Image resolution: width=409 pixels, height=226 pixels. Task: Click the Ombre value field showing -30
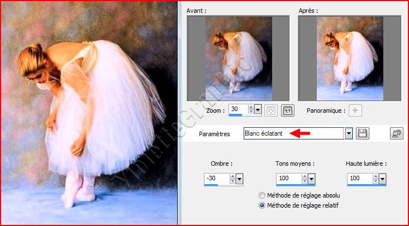(x=217, y=179)
